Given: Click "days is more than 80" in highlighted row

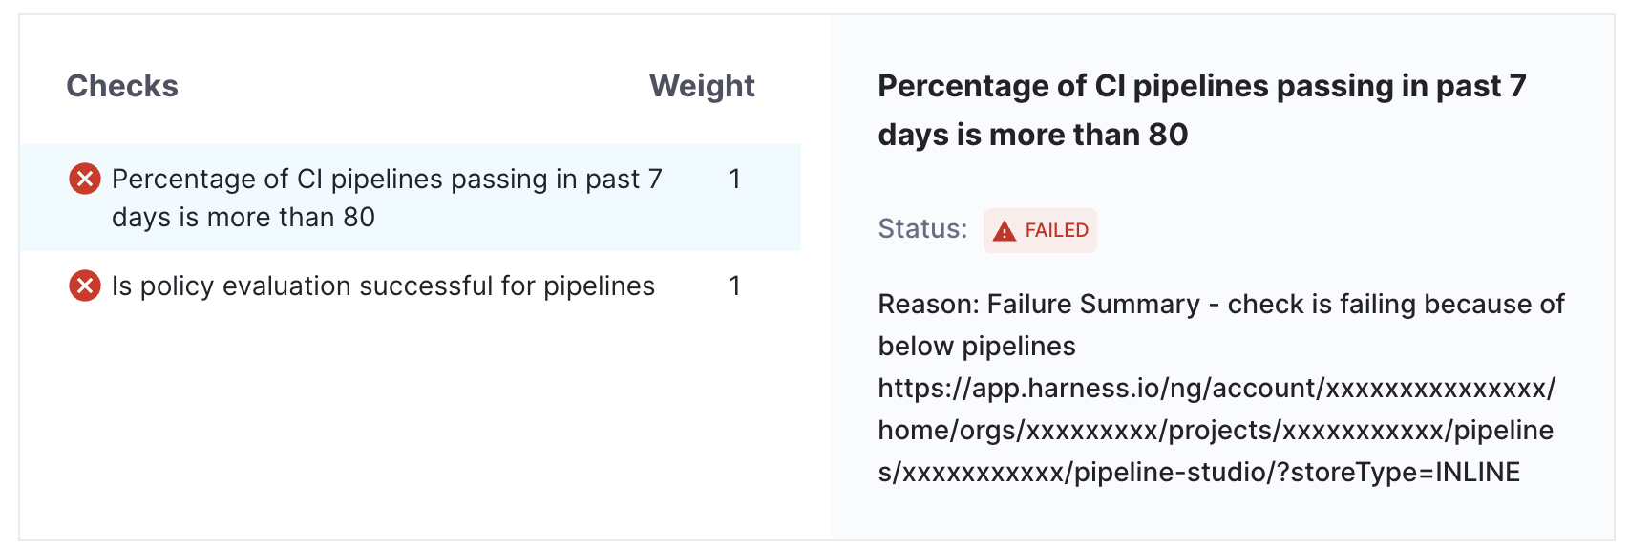Looking at the screenshot, I should click(243, 218).
